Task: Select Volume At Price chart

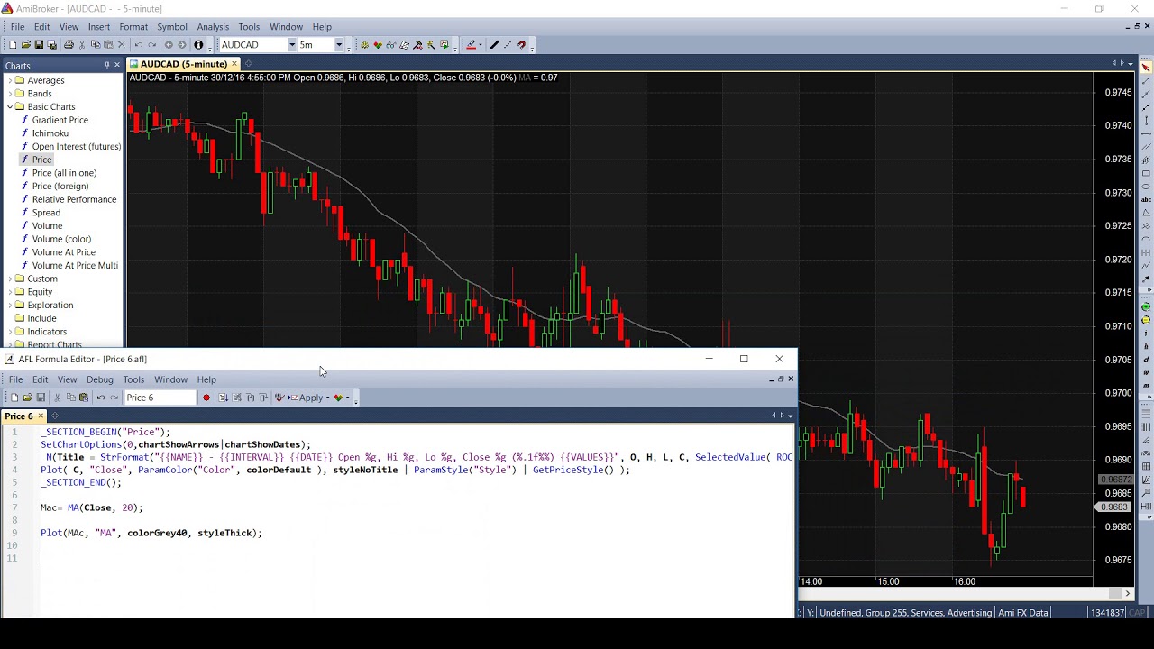Action: tap(63, 252)
